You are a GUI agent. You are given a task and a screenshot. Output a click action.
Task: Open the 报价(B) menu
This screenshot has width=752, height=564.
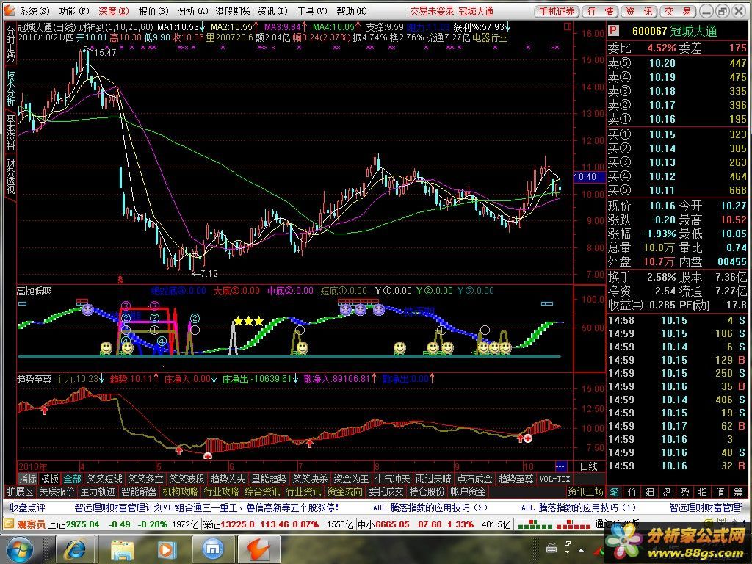pyautogui.click(x=153, y=10)
